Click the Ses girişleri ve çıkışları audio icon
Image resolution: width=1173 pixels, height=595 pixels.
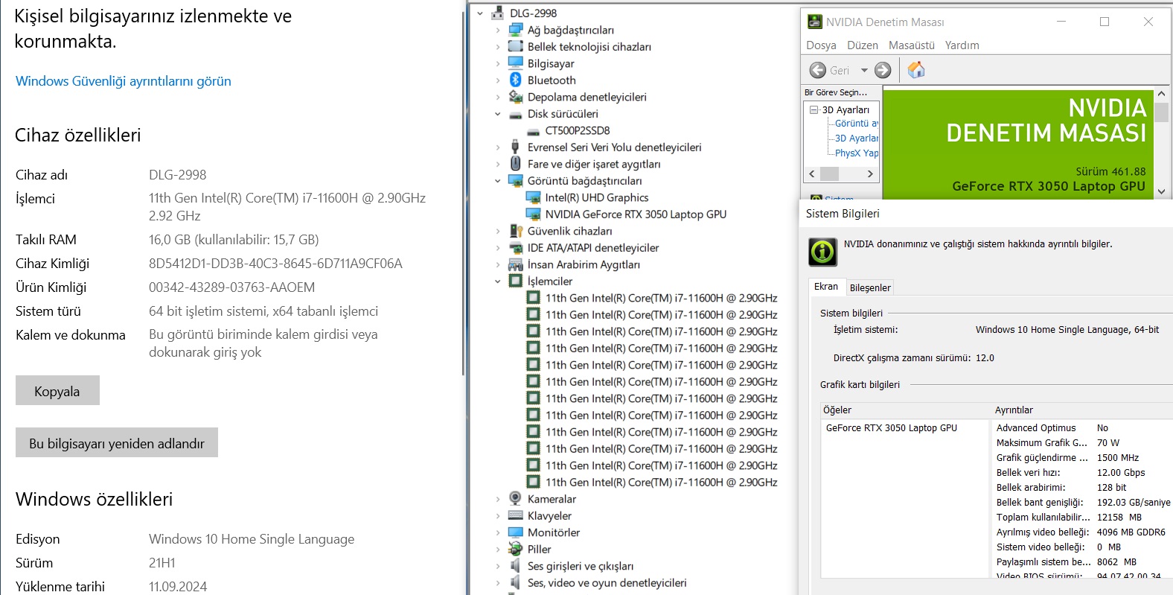(x=515, y=566)
